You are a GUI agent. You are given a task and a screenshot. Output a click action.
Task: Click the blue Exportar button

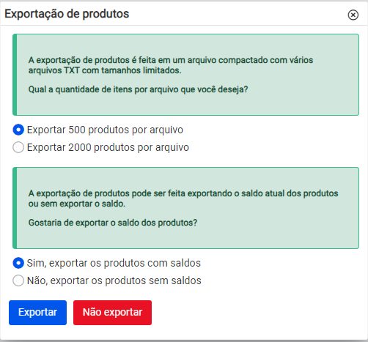point(37,313)
